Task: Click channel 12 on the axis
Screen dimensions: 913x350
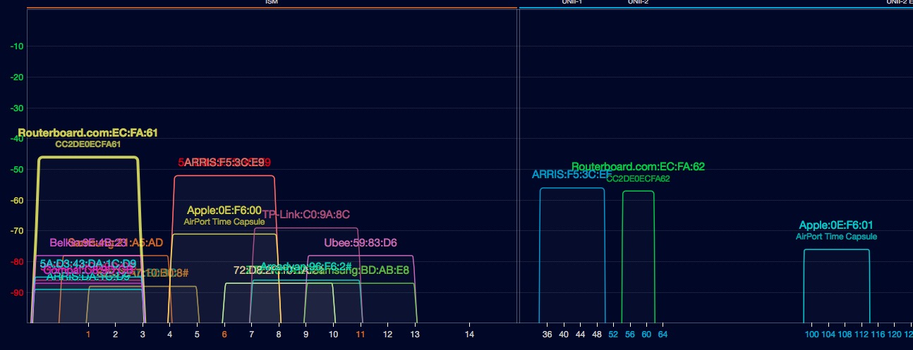Action: coord(387,335)
